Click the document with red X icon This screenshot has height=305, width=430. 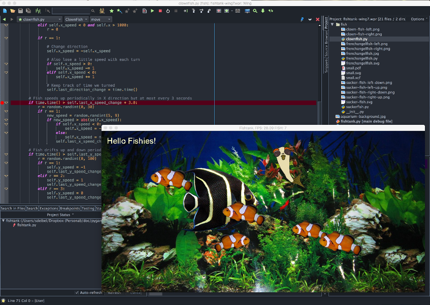(145, 11)
